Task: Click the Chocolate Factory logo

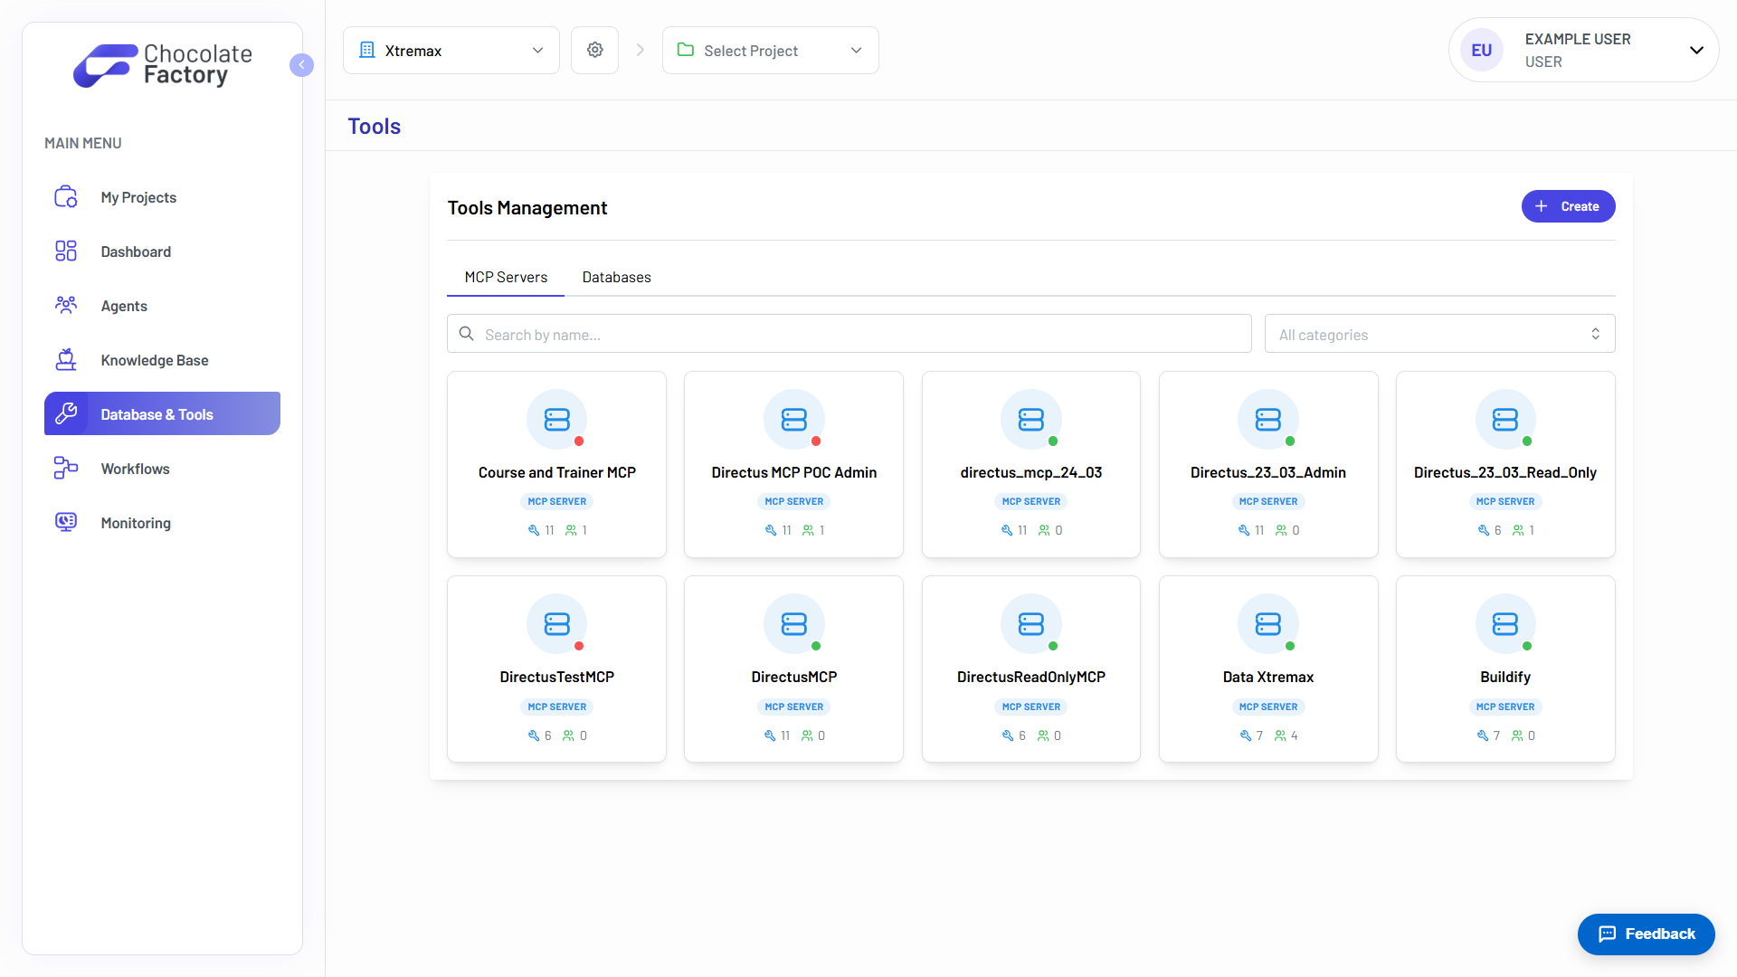Action: pyautogui.click(x=163, y=65)
